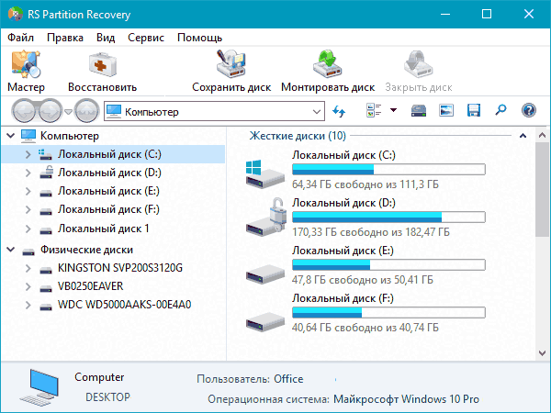
Task: Open the Компьютер address combo box
Action: pos(214,111)
